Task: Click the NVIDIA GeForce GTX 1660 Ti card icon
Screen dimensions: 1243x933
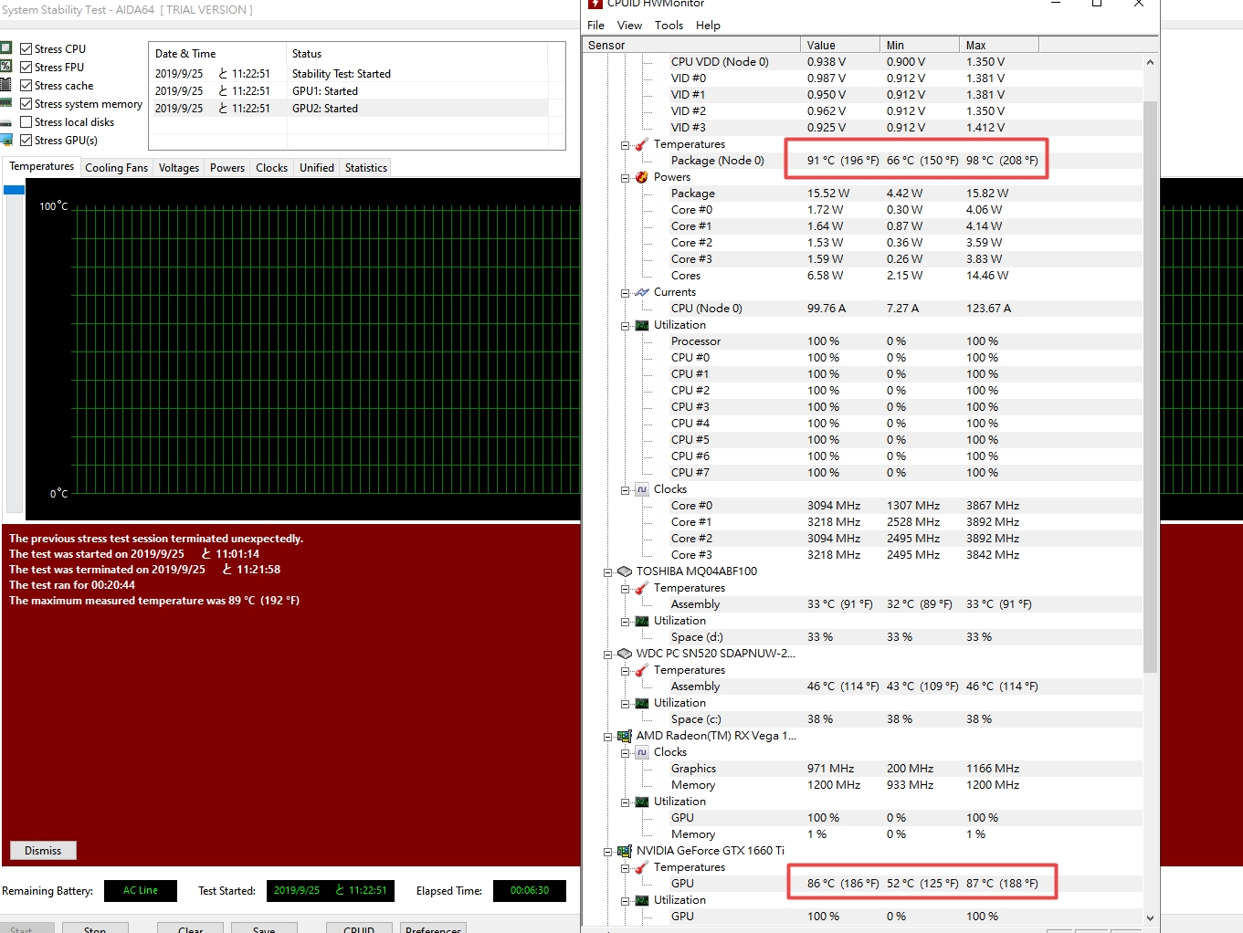Action: tap(625, 851)
